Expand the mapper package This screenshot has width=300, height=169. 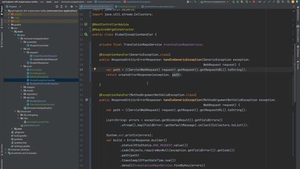pyautogui.click(x=21, y=87)
